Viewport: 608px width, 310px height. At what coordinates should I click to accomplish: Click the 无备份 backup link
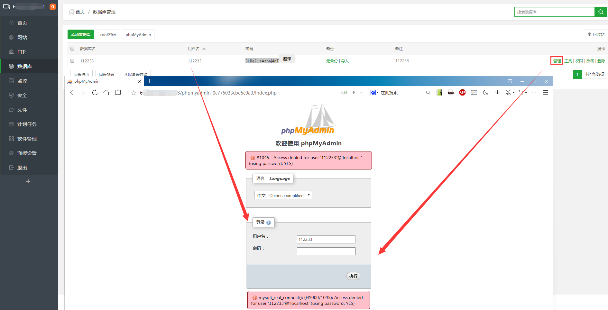pos(332,61)
